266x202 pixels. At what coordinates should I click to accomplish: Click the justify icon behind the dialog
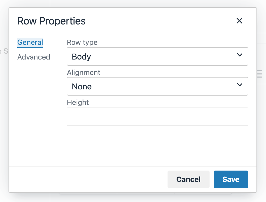click(x=260, y=74)
